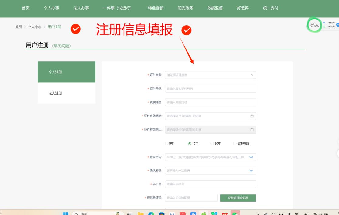Open the 常见问题 link beside 用户注册

point(62,46)
